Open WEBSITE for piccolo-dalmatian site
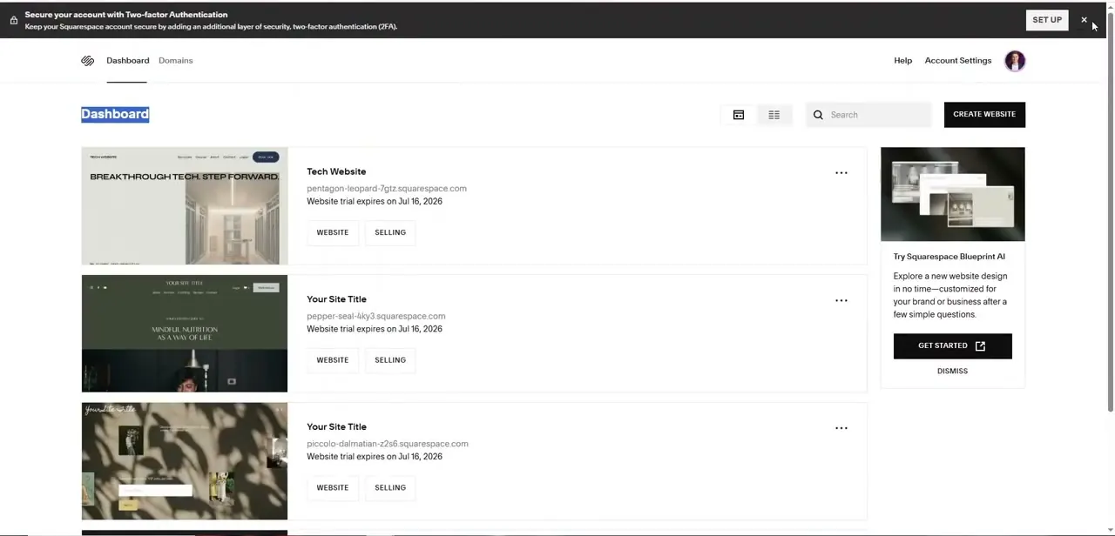 333,488
